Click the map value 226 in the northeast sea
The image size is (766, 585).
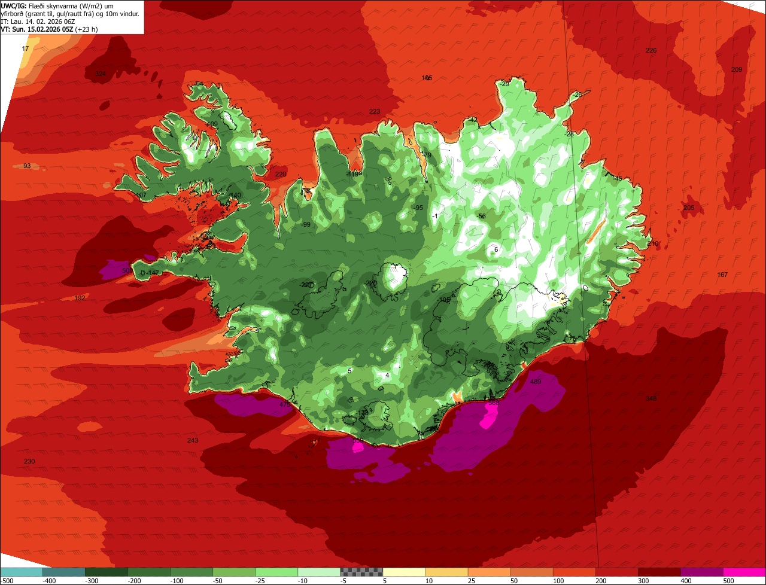[651, 51]
